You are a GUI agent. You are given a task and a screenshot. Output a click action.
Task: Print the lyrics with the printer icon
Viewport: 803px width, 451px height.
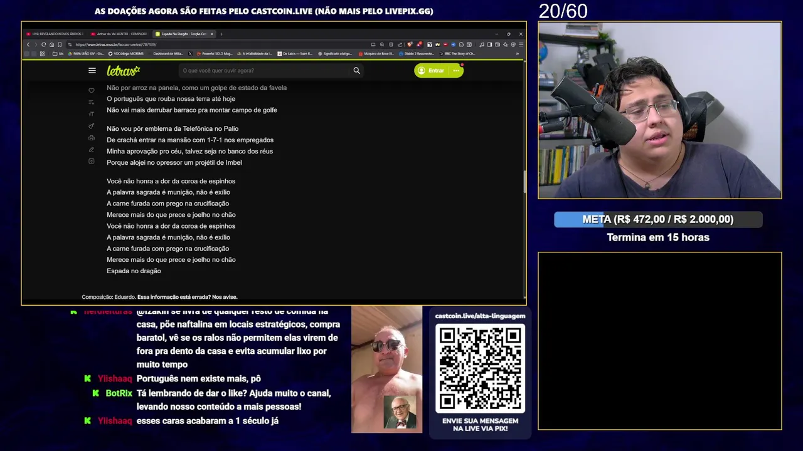point(92,138)
